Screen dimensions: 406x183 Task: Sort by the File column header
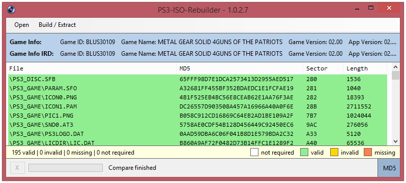tap(92, 68)
